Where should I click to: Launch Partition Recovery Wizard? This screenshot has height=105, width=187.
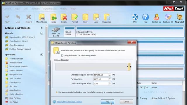(20, 49)
